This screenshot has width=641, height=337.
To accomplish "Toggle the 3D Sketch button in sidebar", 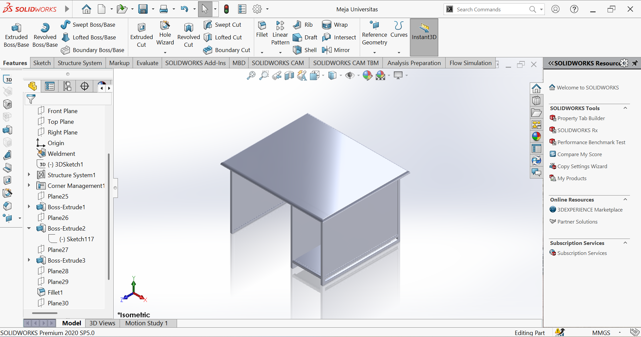I will pyautogui.click(x=8, y=79).
